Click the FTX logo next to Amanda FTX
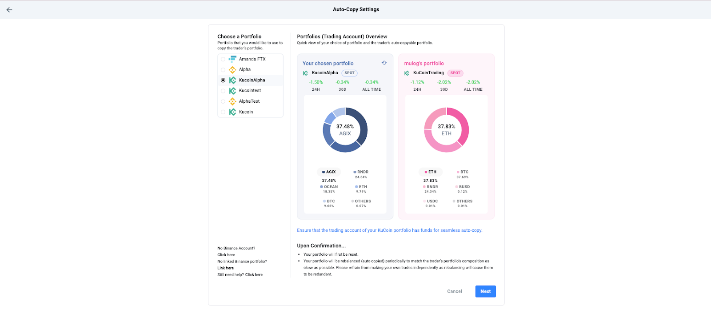 point(232,59)
